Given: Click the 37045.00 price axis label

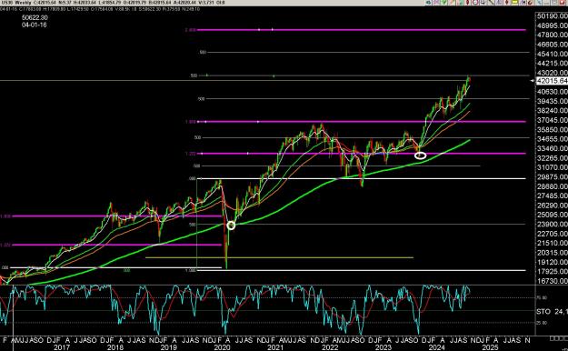Looking at the screenshot, I should point(553,120).
